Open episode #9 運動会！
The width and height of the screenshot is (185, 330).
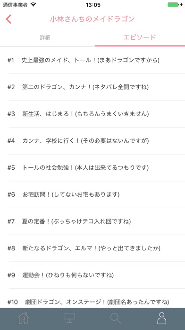click(92, 275)
